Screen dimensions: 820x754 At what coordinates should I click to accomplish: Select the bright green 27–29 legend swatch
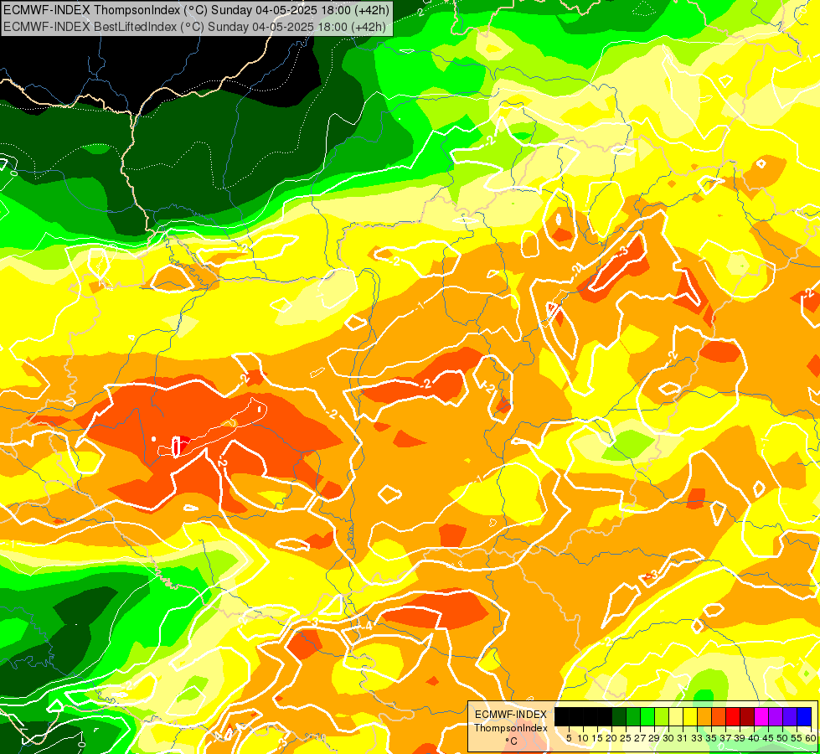pos(647,716)
